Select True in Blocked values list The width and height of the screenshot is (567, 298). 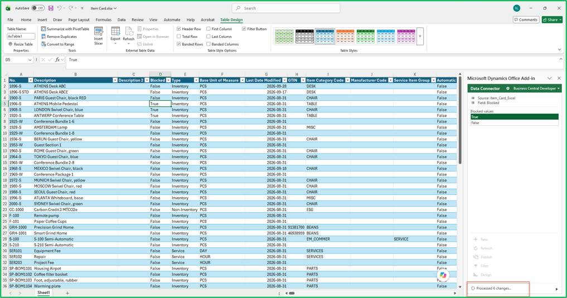(x=514, y=116)
